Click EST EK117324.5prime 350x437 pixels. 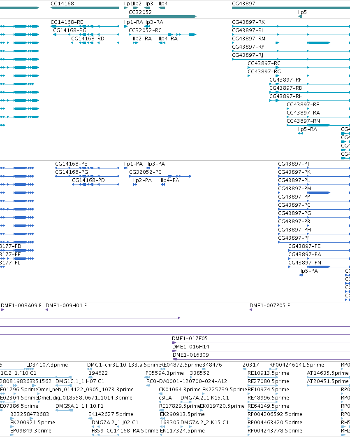click(x=182, y=430)
